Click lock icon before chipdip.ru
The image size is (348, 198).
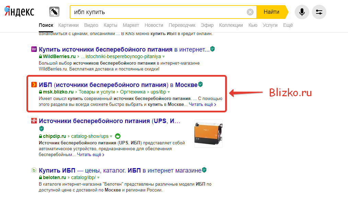click(x=40, y=136)
